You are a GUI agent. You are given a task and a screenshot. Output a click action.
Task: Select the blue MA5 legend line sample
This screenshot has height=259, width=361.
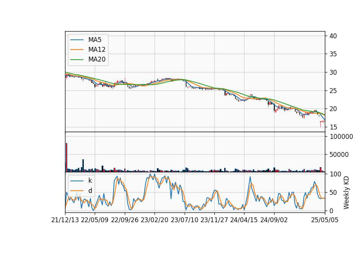pyautogui.click(x=77, y=40)
